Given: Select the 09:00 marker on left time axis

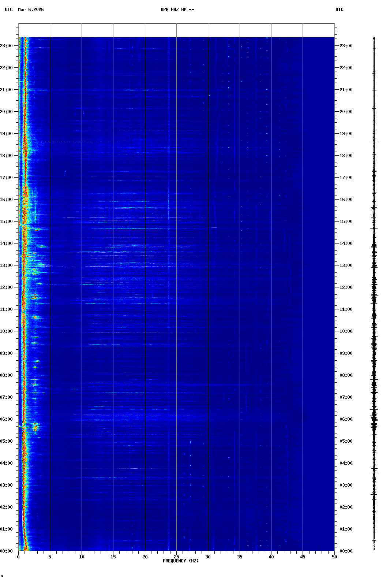Looking at the screenshot, I should 7,353.
